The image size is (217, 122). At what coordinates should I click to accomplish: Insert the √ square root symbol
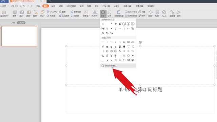[x=107, y=28]
